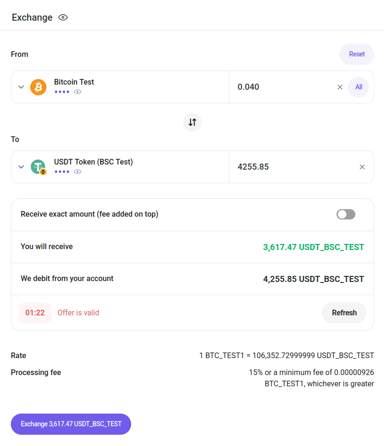This screenshot has height=446, width=384.
Task: Click the eye icon beside Exchange title
Action: [x=63, y=17]
